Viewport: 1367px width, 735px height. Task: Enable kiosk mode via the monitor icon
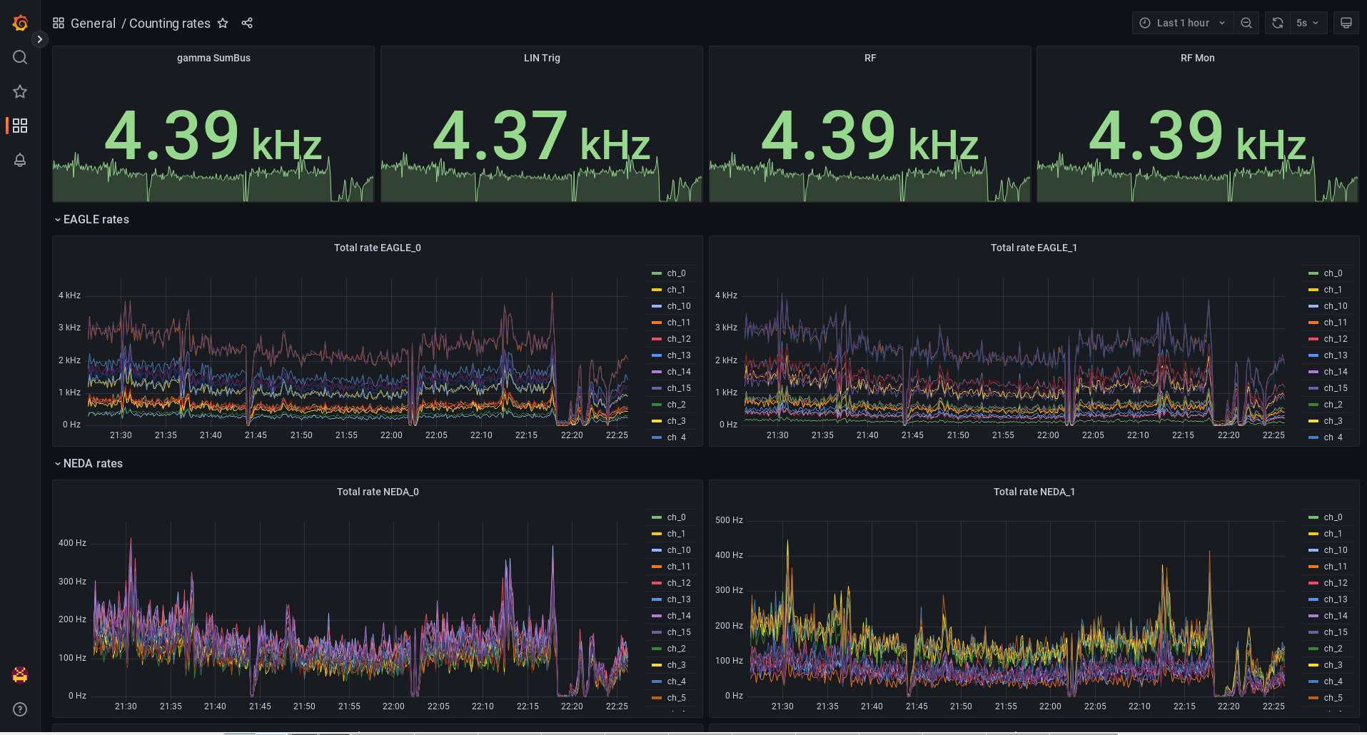[x=1346, y=22]
